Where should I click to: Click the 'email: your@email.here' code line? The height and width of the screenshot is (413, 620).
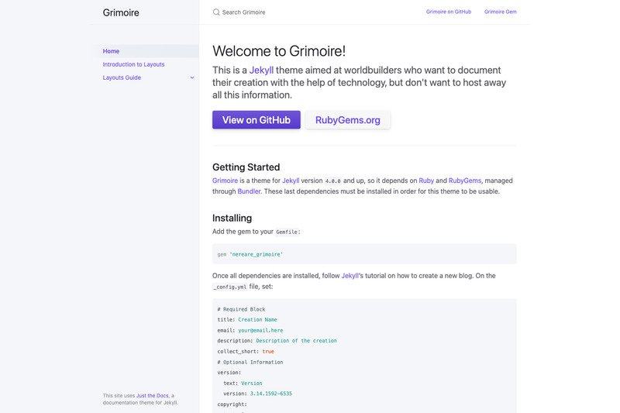250,330
